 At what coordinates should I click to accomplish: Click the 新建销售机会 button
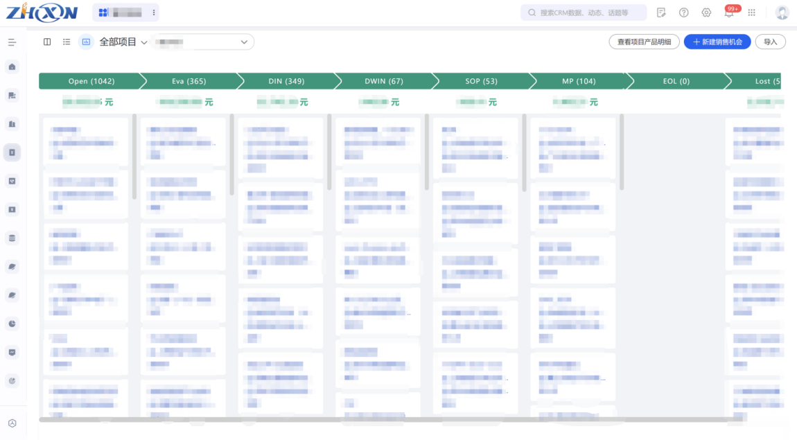717,42
